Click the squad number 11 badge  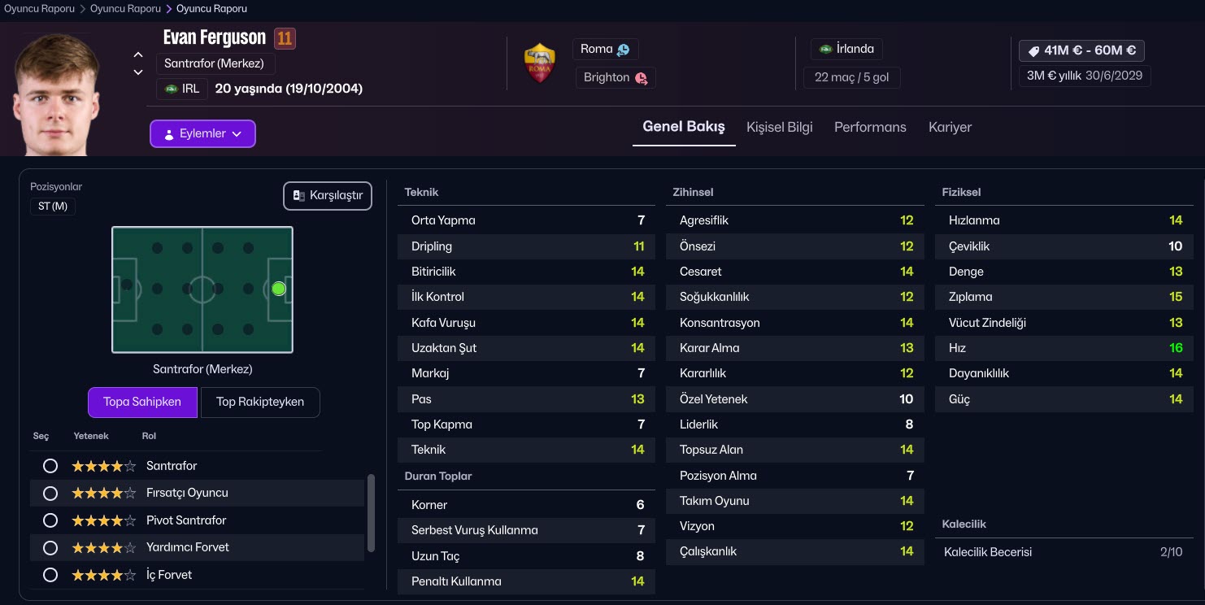tap(284, 37)
